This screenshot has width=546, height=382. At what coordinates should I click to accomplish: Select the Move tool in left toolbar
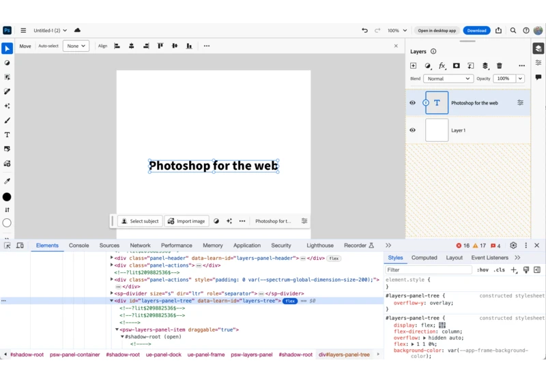(x=8, y=48)
